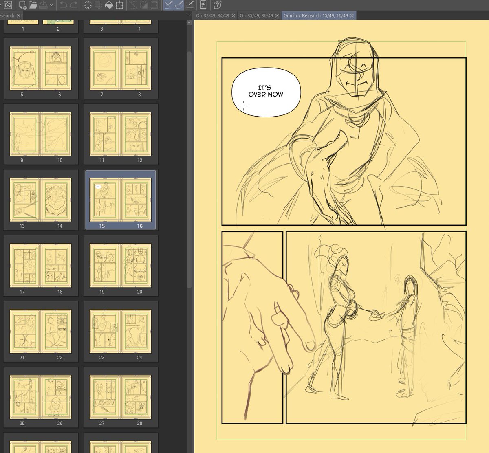Image resolution: width=489 pixels, height=453 pixels.
Task: Open the Clip Studio Paint support help icon
Action: point(217,5)
